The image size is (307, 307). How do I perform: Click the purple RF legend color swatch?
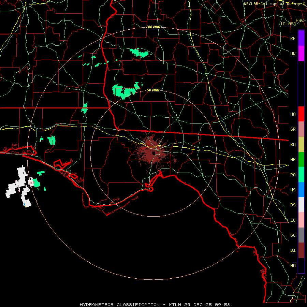pyautogui.click(x=301, y=38)
